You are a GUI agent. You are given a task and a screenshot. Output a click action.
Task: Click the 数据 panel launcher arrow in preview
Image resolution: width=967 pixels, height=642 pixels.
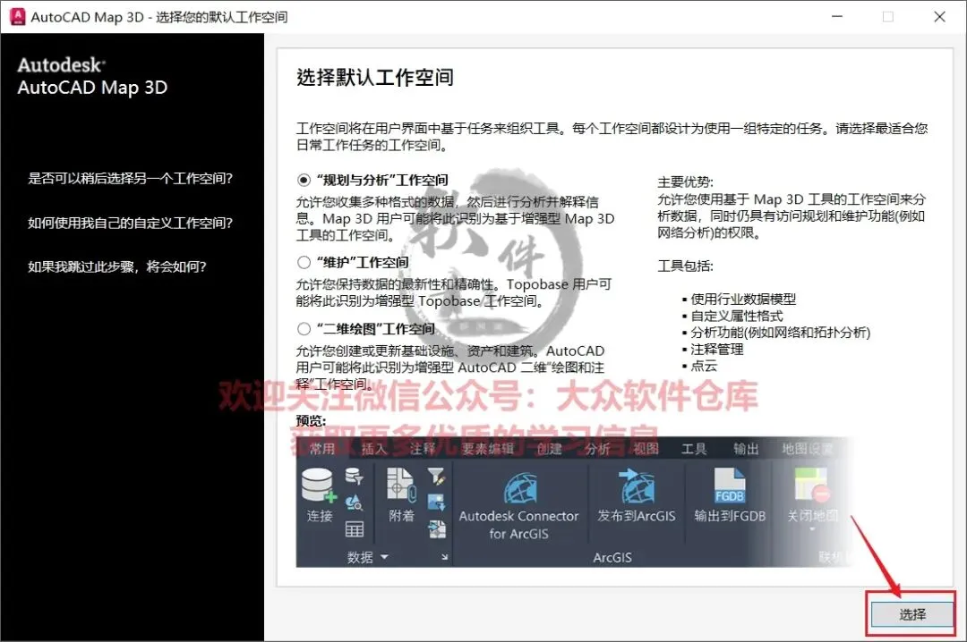click(x=445, y=557)
